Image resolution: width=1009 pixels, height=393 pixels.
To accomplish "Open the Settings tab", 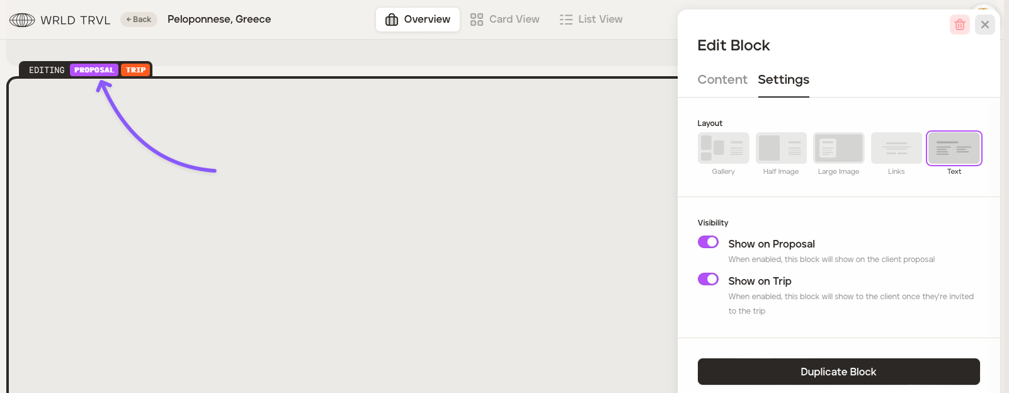I will coord(784,79).
